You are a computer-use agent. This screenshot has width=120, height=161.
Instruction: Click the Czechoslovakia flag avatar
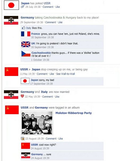pos(26,54)
